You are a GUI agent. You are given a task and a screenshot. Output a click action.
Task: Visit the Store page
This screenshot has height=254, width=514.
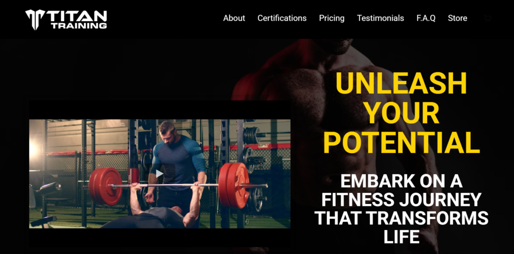click(457, 18)
